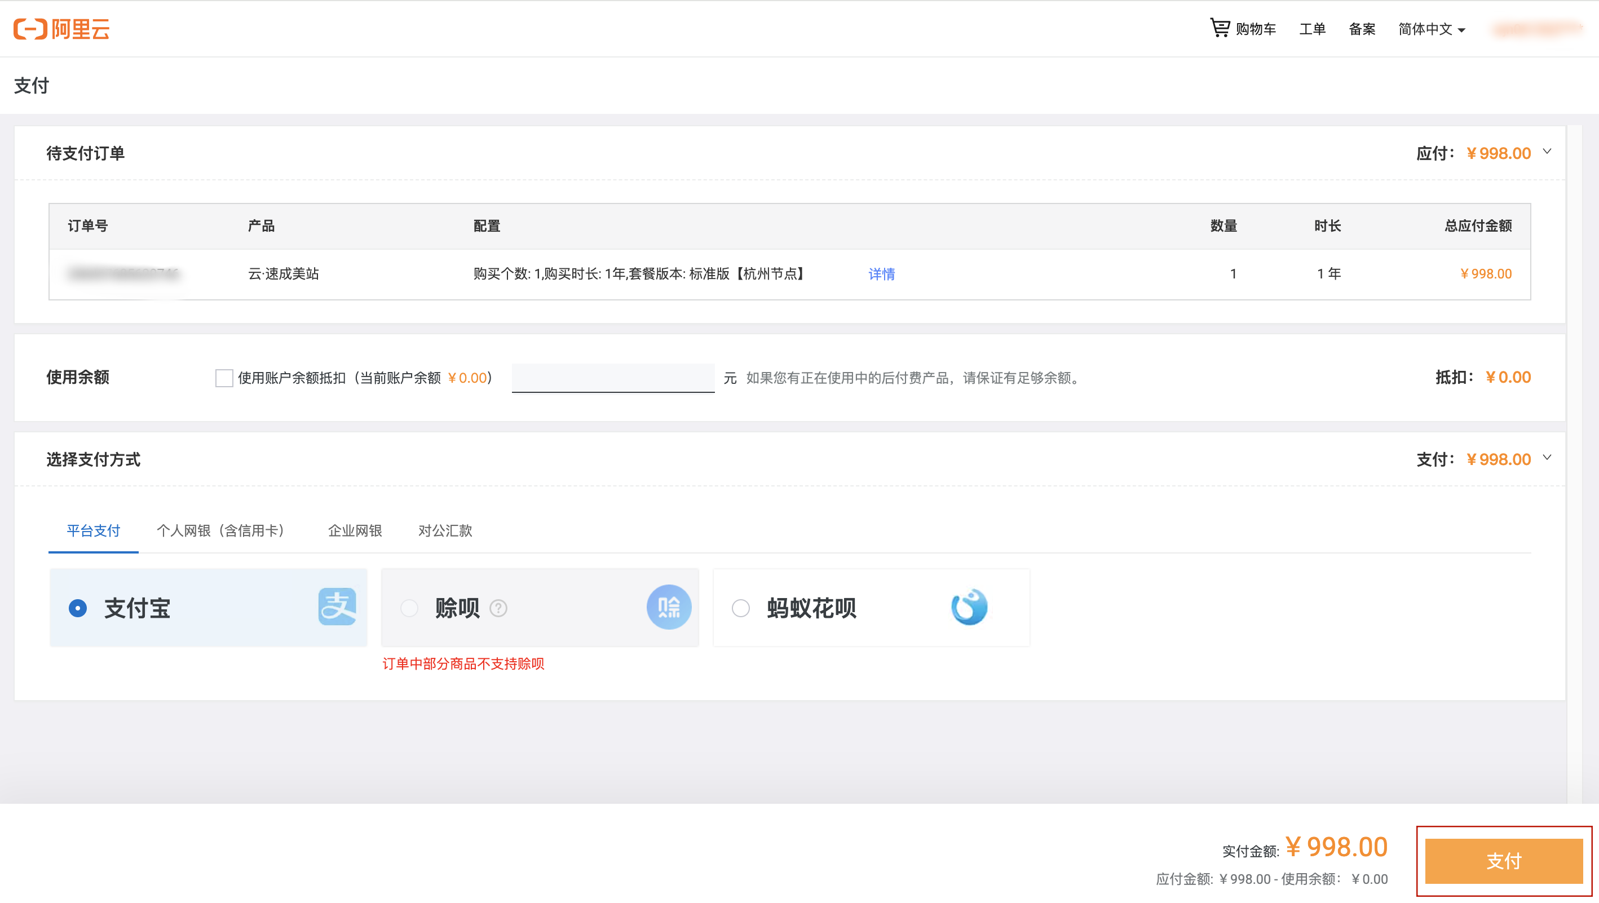Switch to the 企业网银 tab
This screenshot has width=1599, height=903.
pyautogui.click(x=355, y=530)
